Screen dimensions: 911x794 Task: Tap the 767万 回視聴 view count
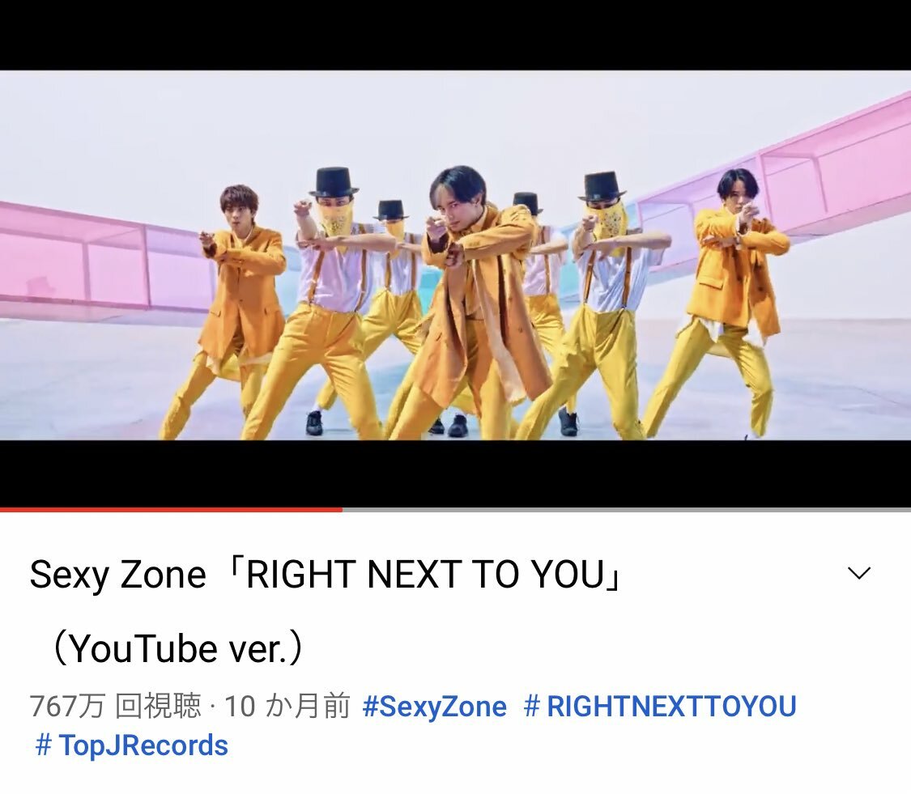pos(115,707)
